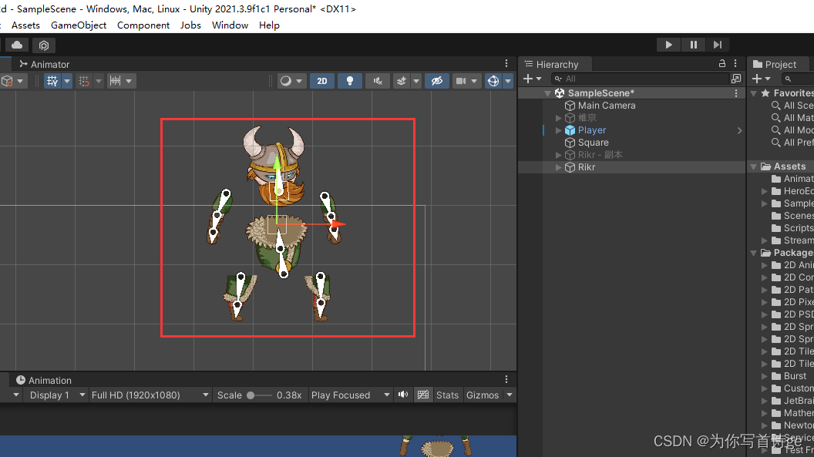This screenshot has height=457, width=814.
Task: Toggle scene audio mute
Action: (378, 81)
